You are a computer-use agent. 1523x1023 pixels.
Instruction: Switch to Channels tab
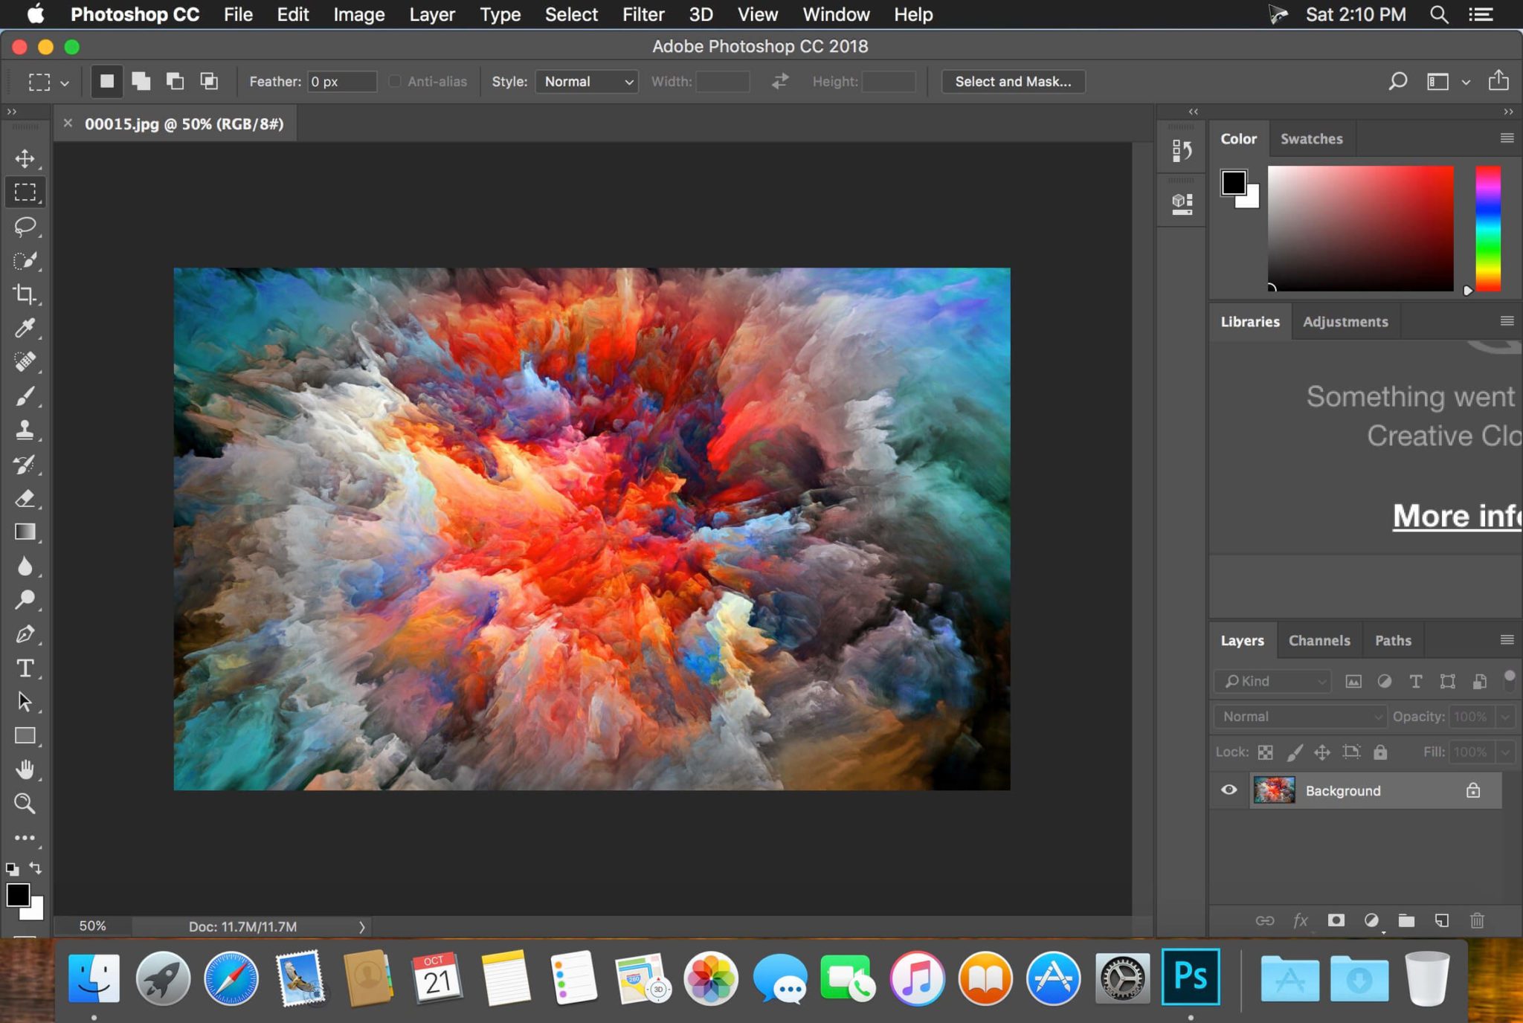[1318, 639]
